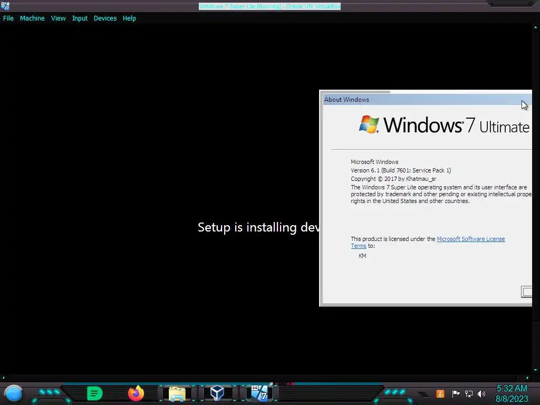Click the volume speaker tray icon
This screenshot has width=540, height=405.
pyautogui.click(x=481, y=393)
